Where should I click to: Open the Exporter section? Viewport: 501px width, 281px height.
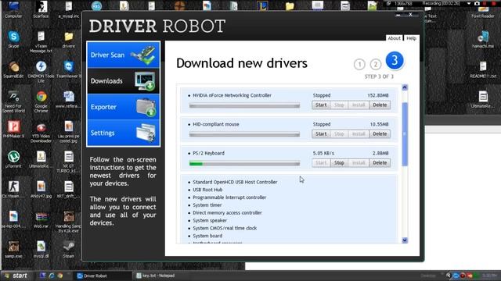(124, 107)
